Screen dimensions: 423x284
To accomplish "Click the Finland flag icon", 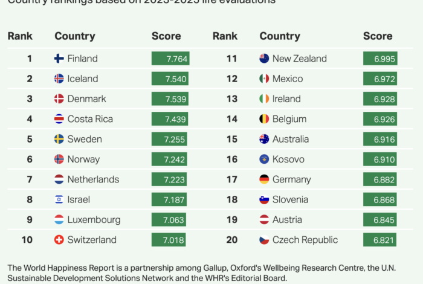I will [x=59, y=59].
